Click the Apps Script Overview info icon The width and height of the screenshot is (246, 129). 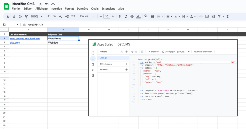pyautogui.click(x=93, y=53)
